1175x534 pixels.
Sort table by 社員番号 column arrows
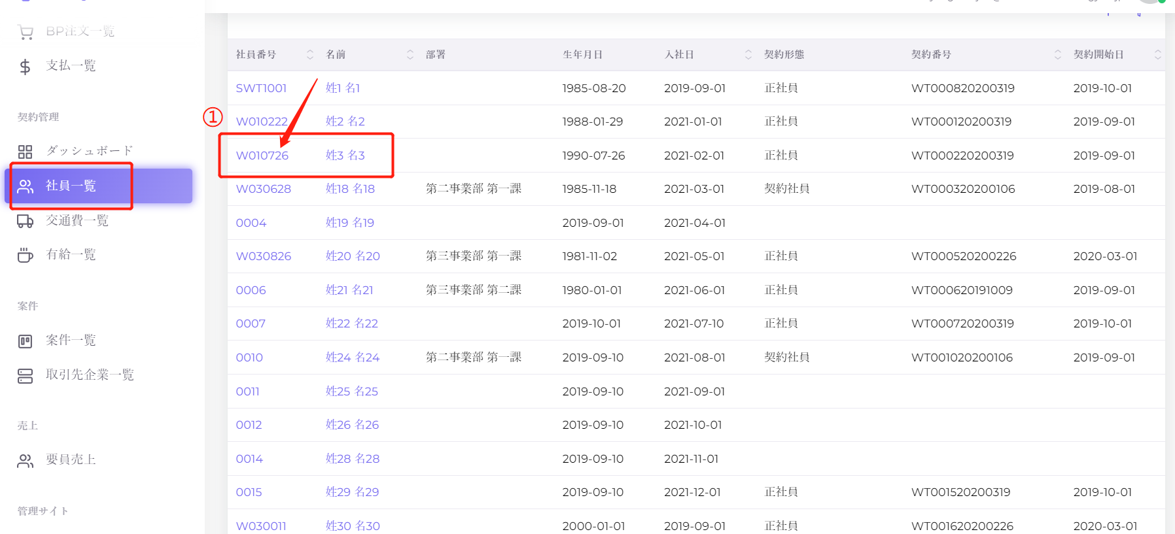point(310,55)
